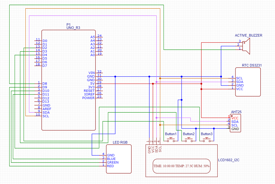This screenshot has height=184, width=275.
Task: Select the LED RGB component body
Action: 119,159
